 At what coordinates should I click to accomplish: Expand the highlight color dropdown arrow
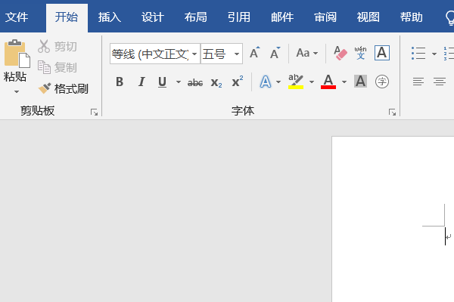point(312,82)
